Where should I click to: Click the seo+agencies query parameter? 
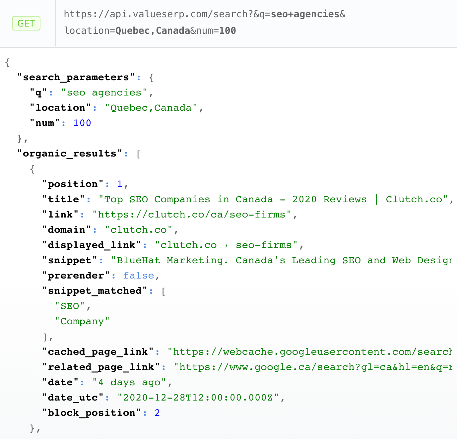coord(305,14)
